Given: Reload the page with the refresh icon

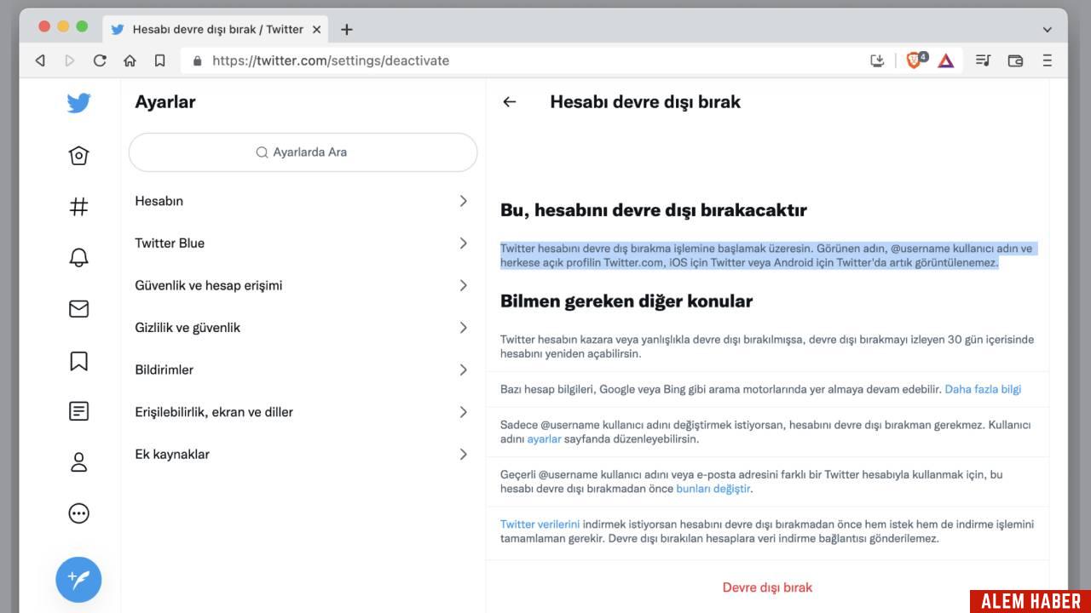Looking at the screenshot, I should pyautogui.click(x=100, y=60).
